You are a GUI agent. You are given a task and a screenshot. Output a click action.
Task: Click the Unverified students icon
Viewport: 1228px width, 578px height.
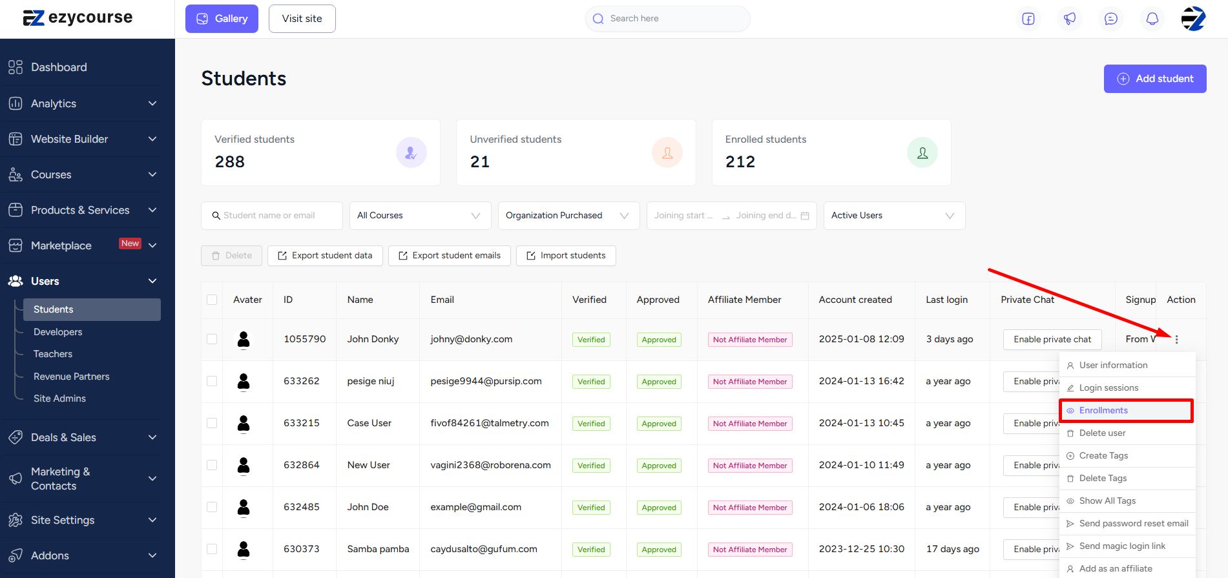pos(667,152)
